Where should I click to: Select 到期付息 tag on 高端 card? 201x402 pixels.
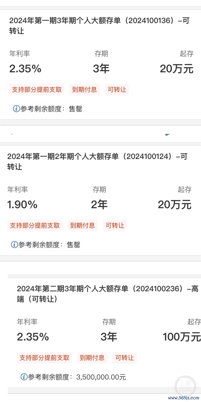click(92, 358)
